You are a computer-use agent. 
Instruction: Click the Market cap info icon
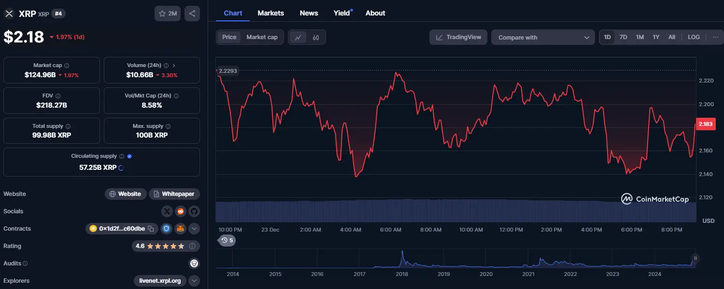pyautogui.click(x=67, y=66)
